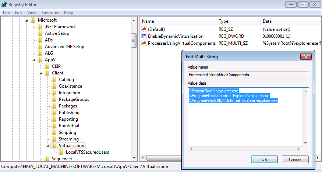Screen dimensions: 322x172
Task: Select the Virtualization tree item
Action: point(71,146)
